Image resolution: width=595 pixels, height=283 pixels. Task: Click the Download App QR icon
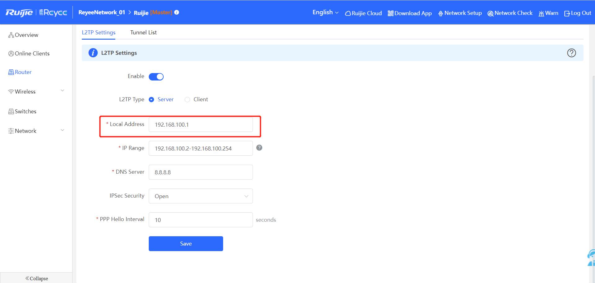[x=390, y=13]
